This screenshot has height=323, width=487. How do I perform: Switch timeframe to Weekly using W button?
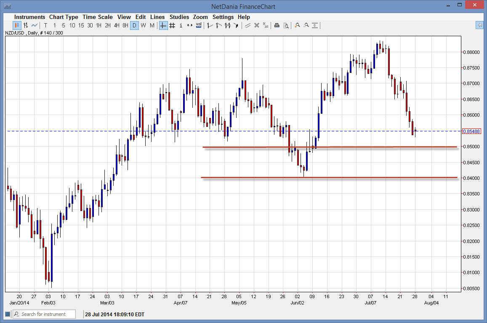tap(143, 25)
